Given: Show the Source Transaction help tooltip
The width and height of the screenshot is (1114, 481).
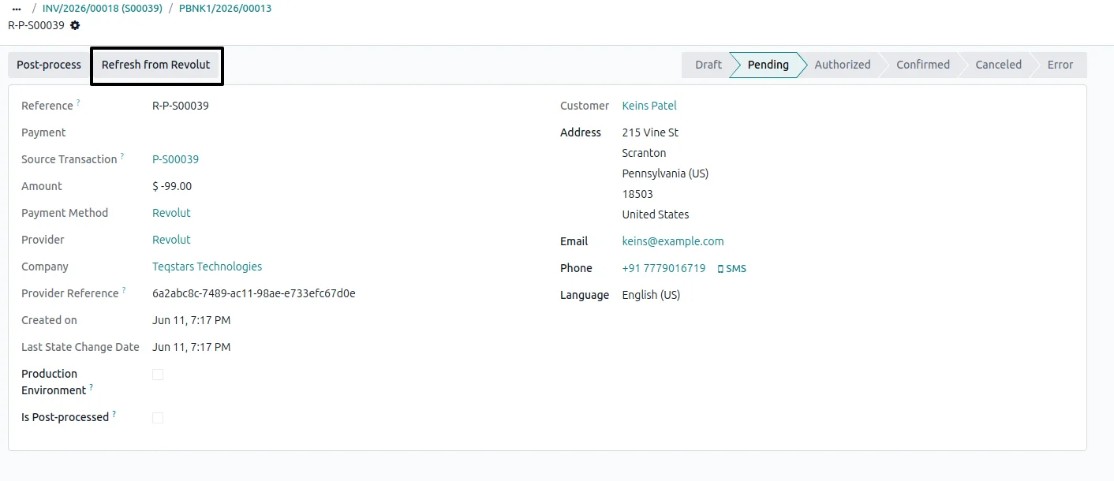Looking at the screenshot, I should click(122, 156).
